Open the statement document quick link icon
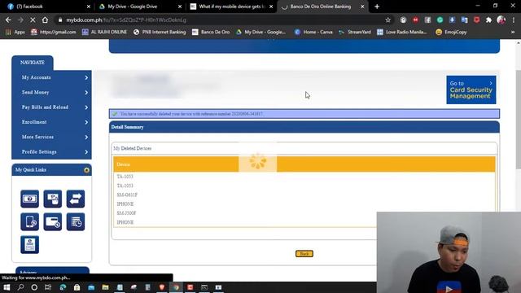 [x=29, y=244]
